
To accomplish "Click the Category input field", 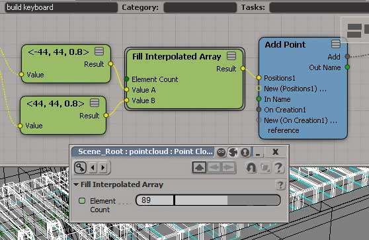I will [x=200, y=7].
